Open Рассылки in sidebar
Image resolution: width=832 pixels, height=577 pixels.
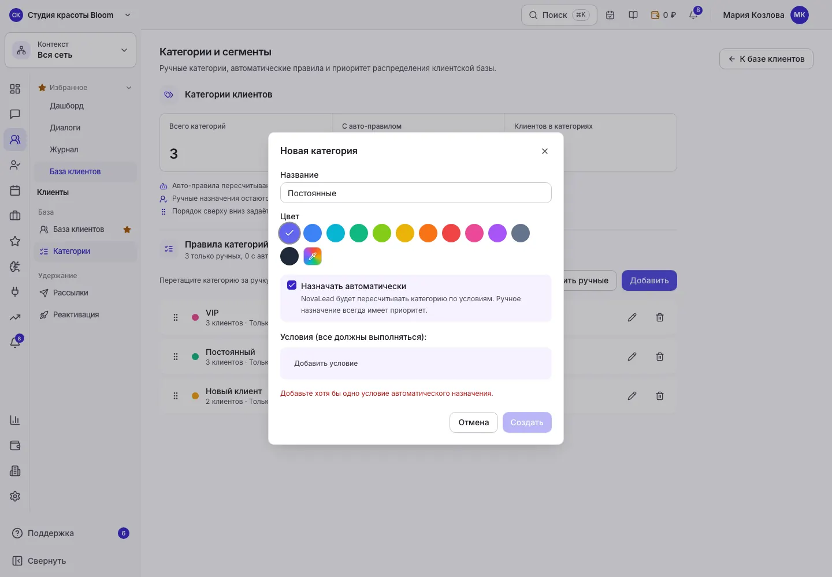click(x=70, y=293)
